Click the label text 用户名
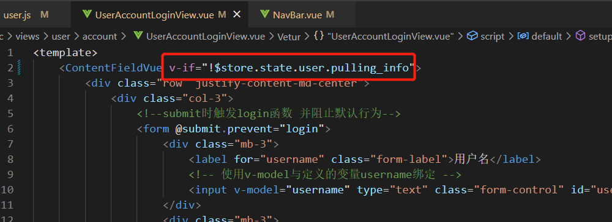Screen dimensions: 612x222 471,159
